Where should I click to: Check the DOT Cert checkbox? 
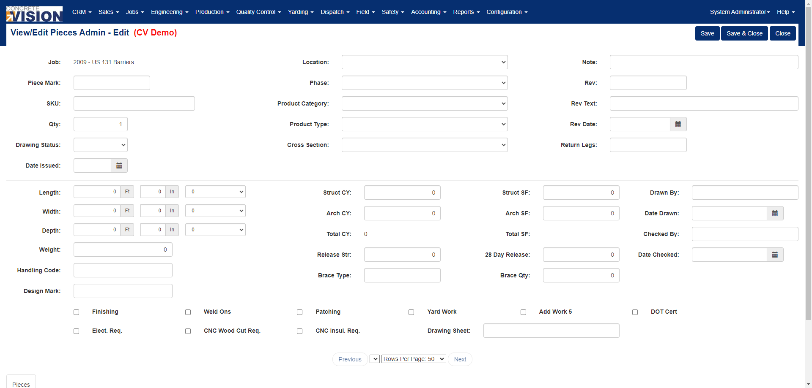[635, 312]
